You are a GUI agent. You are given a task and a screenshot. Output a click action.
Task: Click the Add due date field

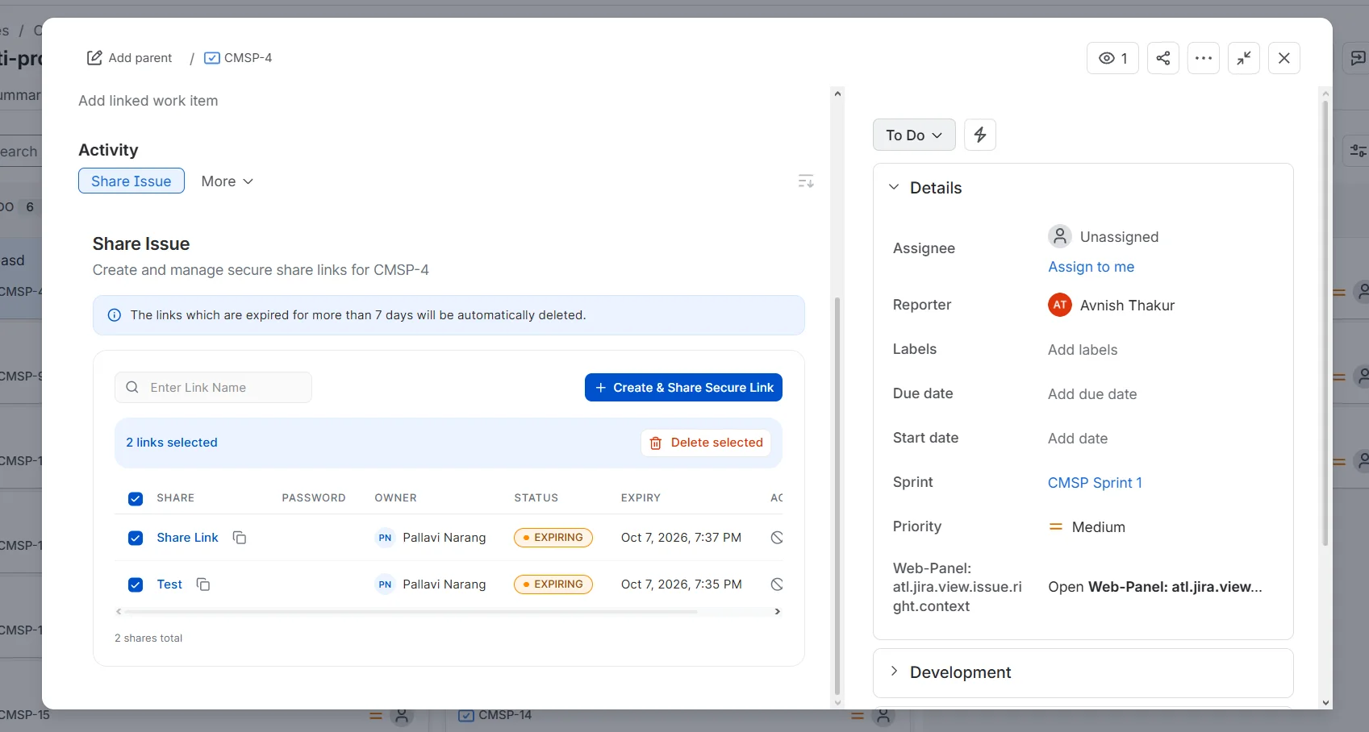point(1092,394)
